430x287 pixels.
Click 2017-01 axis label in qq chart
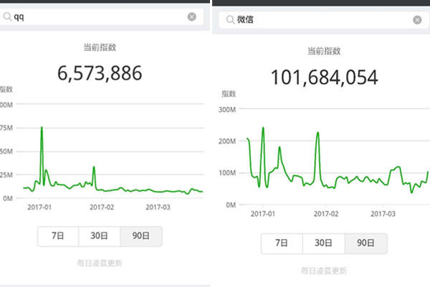[x=39, y=207]
